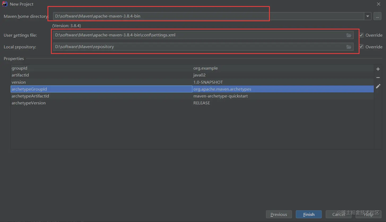This screenshot has width=386, height=222.
Task: Click the IntelliJ IDEA logo in title bar
Action: point(5,4)
